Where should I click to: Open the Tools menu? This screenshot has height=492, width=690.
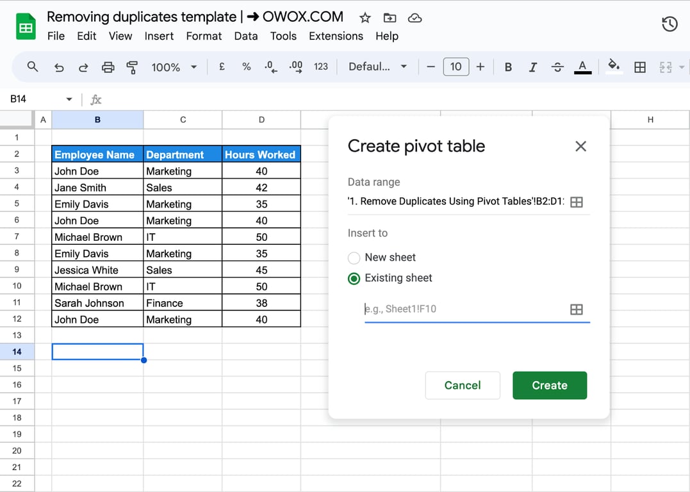coord(283,36)
